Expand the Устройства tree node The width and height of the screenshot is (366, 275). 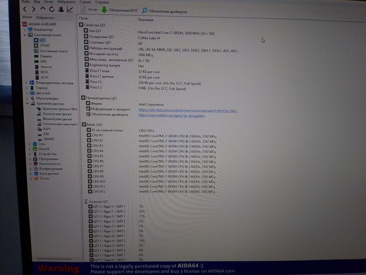(30, 154)
